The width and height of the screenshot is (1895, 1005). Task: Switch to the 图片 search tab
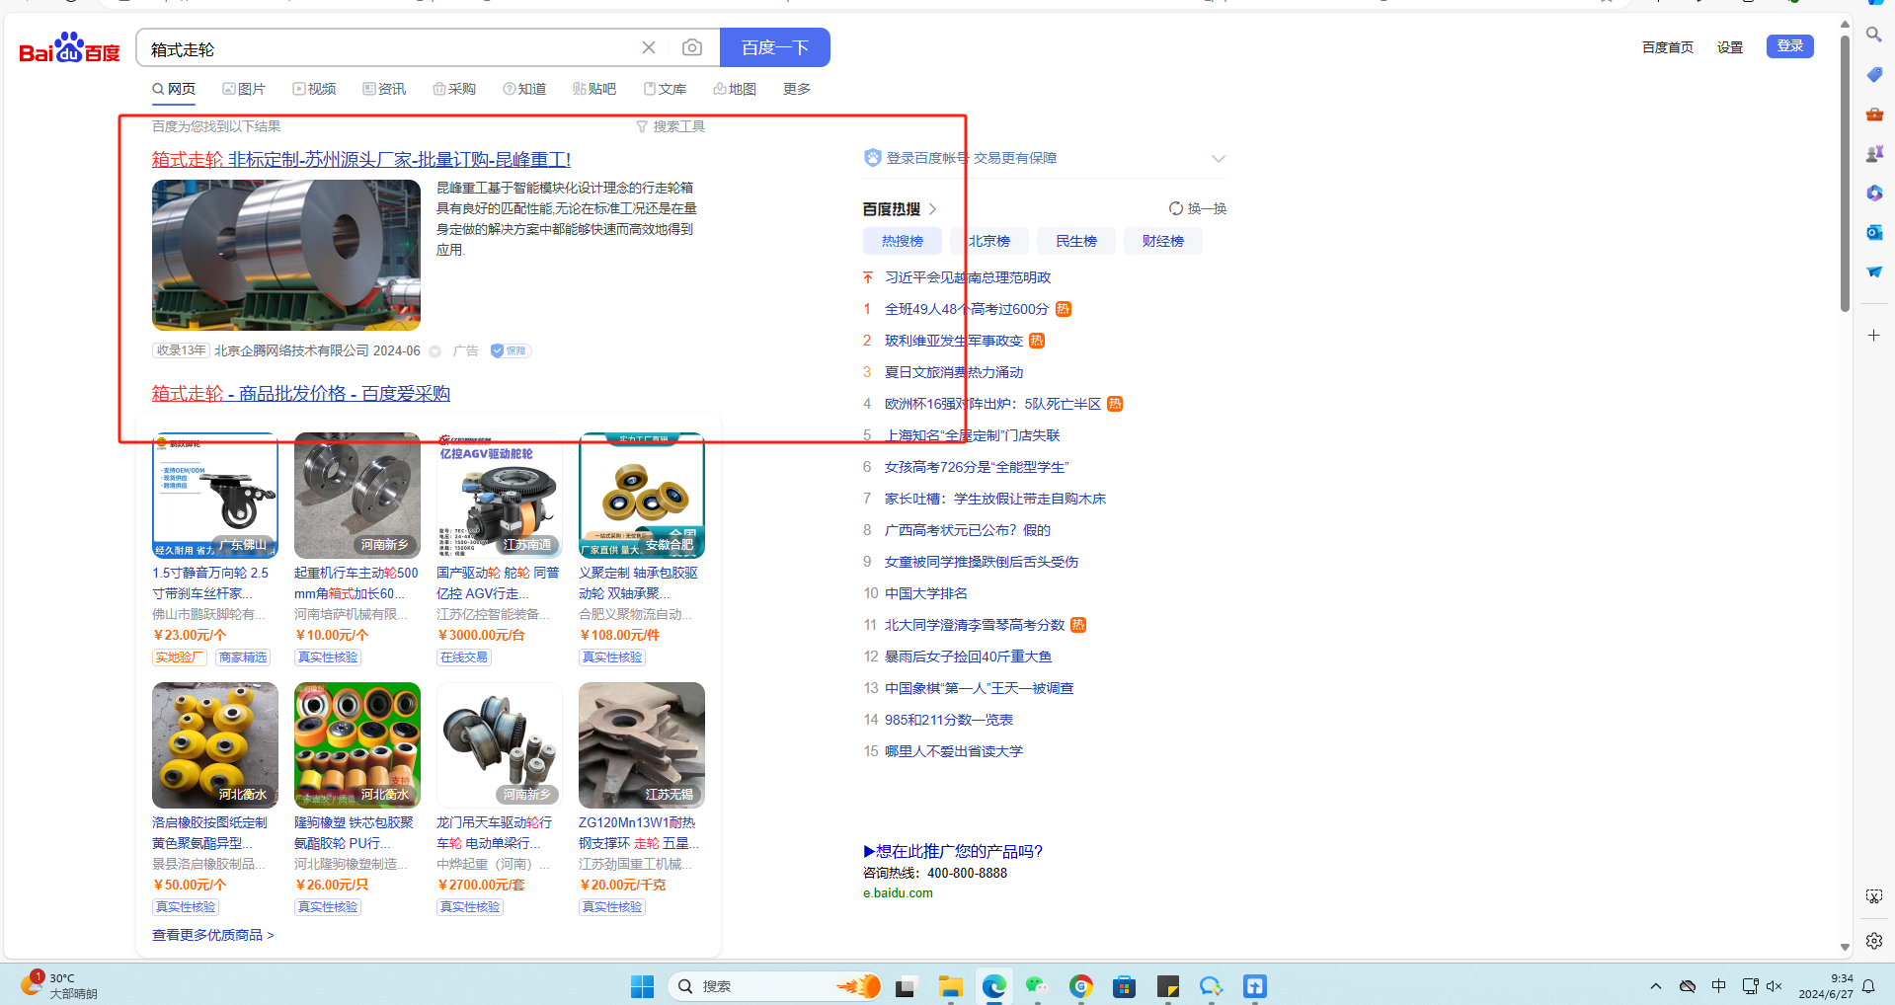(x=244, y=89)
